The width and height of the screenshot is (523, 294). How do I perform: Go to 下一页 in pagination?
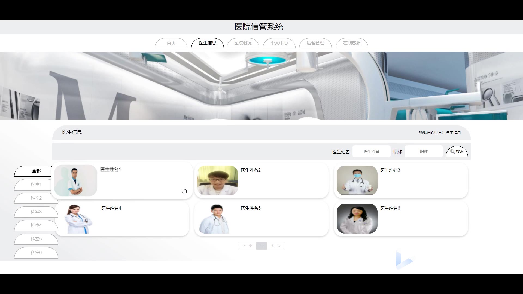(276, 246)
